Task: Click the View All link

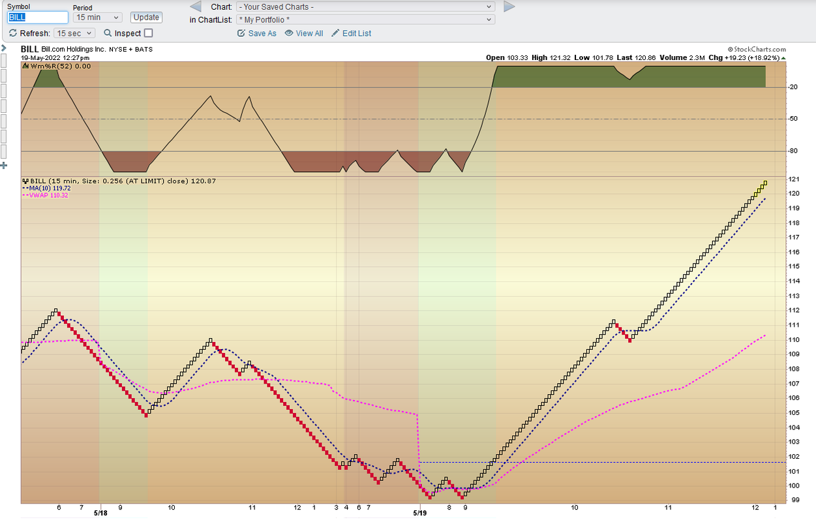Action: [309, 33]
